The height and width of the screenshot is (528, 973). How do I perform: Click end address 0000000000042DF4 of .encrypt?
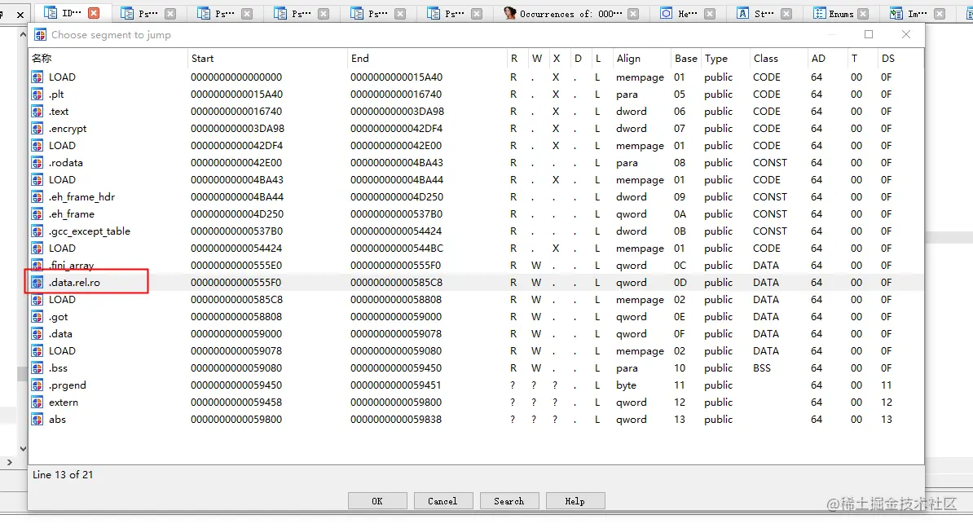397,129
